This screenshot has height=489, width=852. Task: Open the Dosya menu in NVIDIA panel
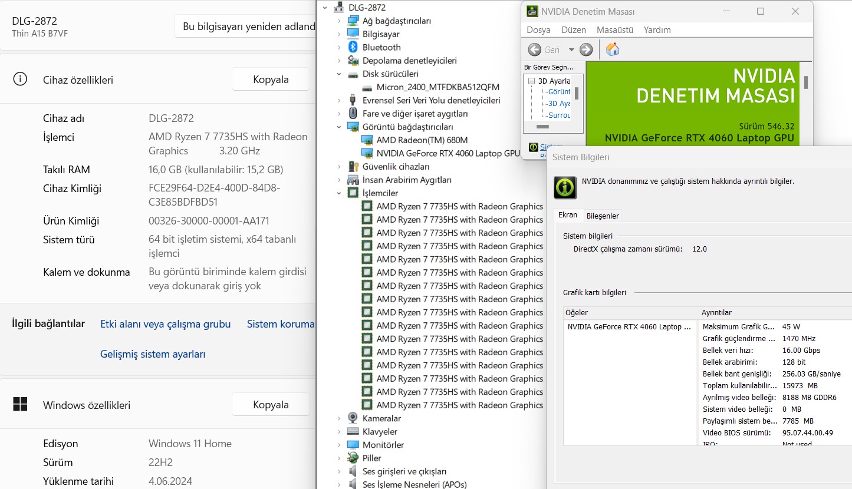point(538,29)
